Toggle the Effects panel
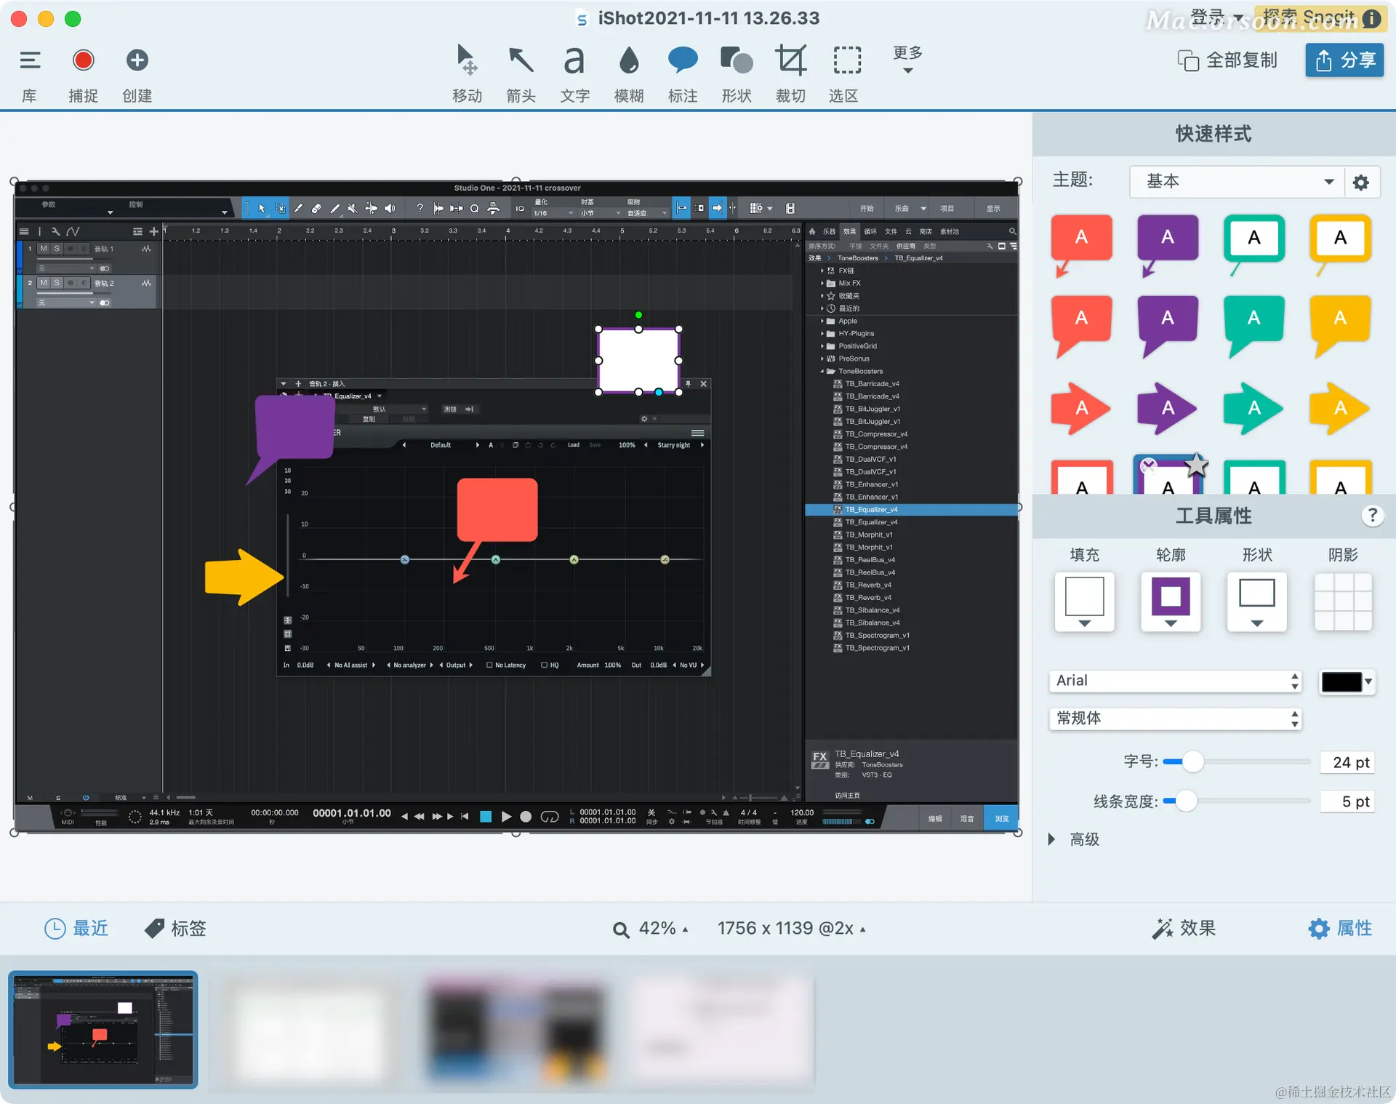 (1184, 928)
